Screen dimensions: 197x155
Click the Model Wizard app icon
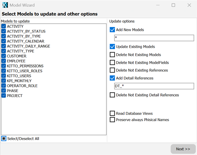point(5,5)
